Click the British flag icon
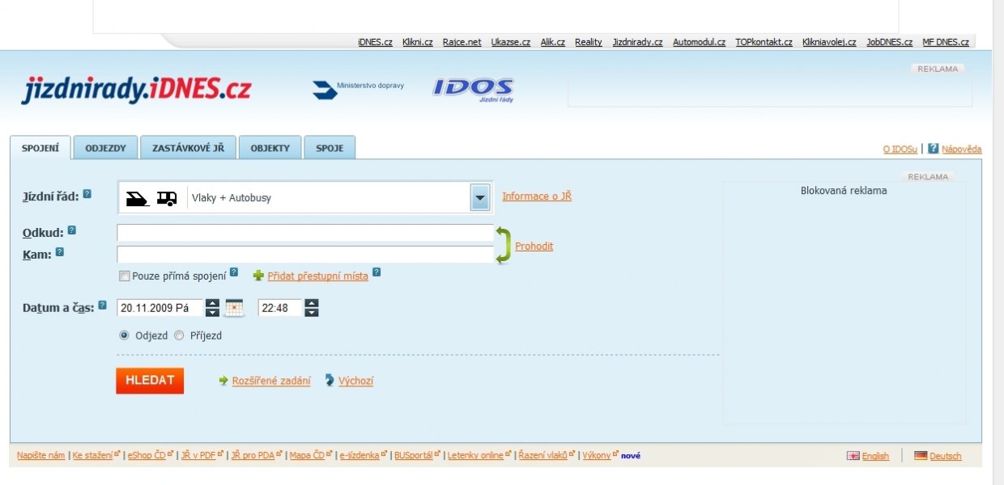The image size is (1004, 485). (x=853, y=456)
